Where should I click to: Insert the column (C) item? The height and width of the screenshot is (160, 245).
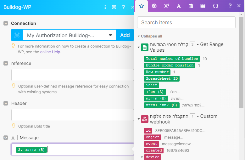pyautogui.click(x=162, y=105)
